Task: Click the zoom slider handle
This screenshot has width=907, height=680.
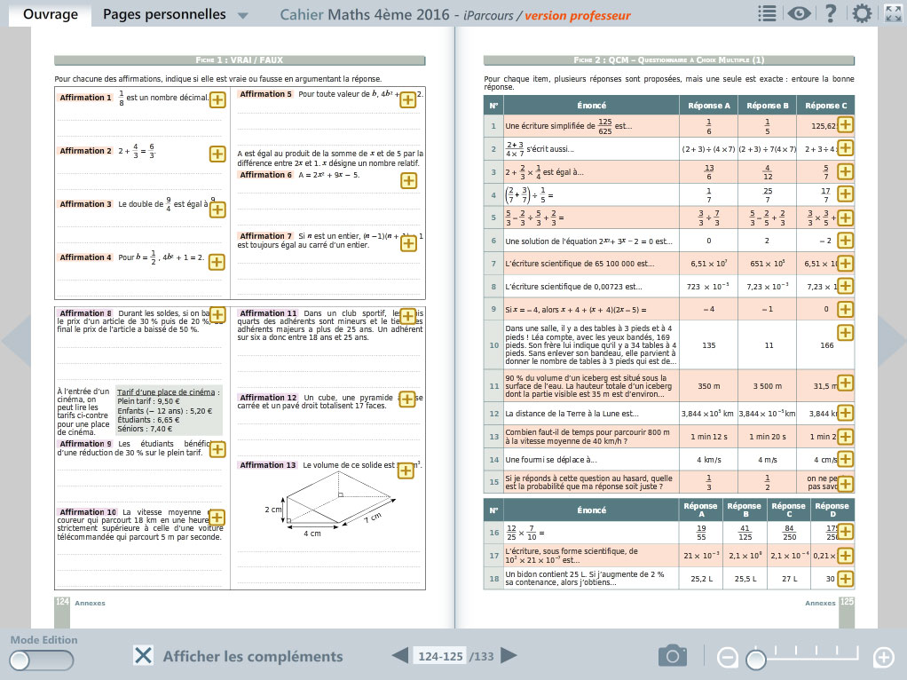Action: 755,660
